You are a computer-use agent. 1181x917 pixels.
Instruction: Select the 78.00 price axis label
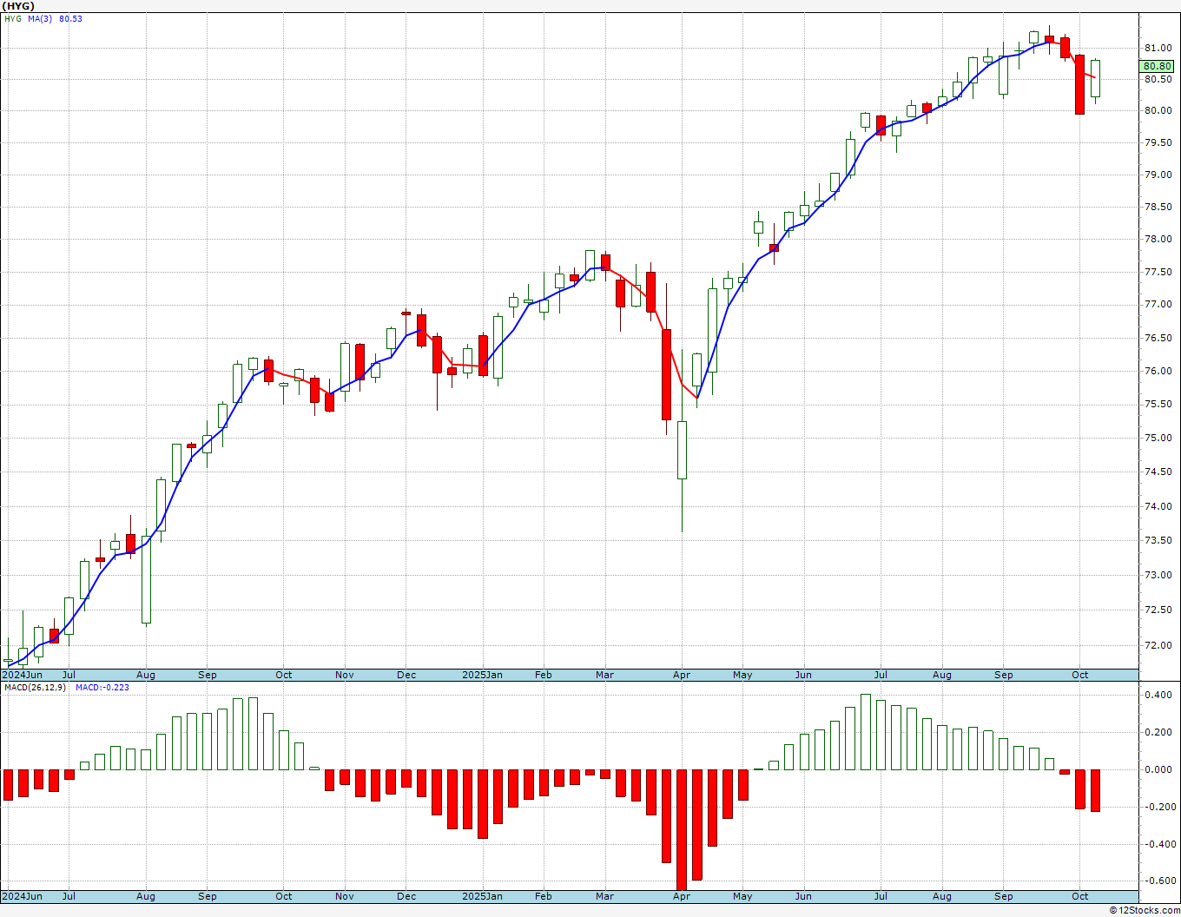(x=1157, y=240)
